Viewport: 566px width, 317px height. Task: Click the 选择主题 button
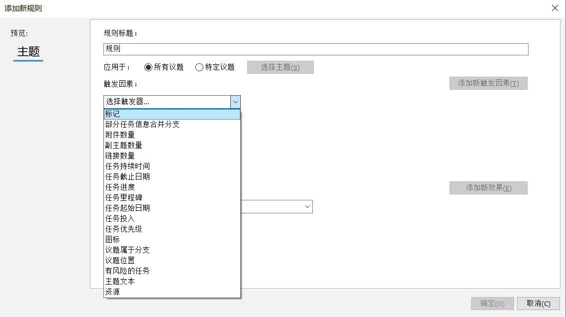click(x=280, y=67)
